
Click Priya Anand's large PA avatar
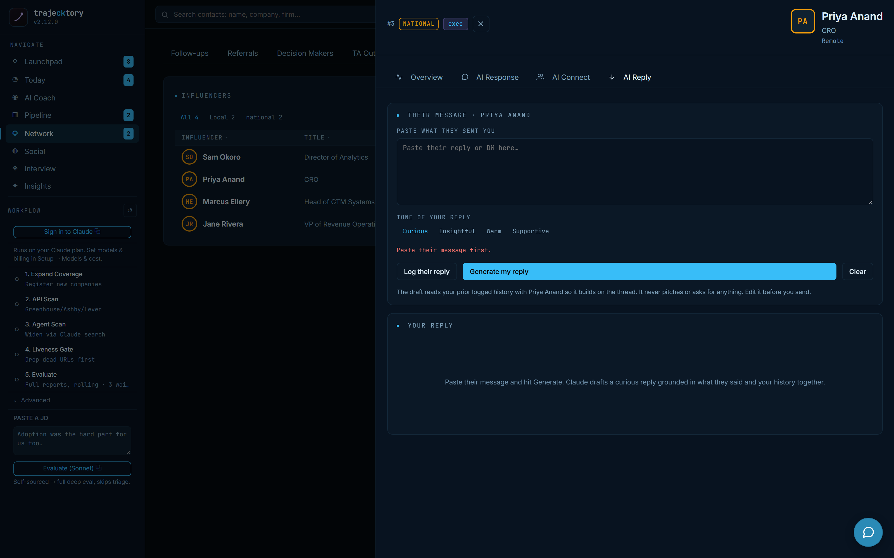802,21
